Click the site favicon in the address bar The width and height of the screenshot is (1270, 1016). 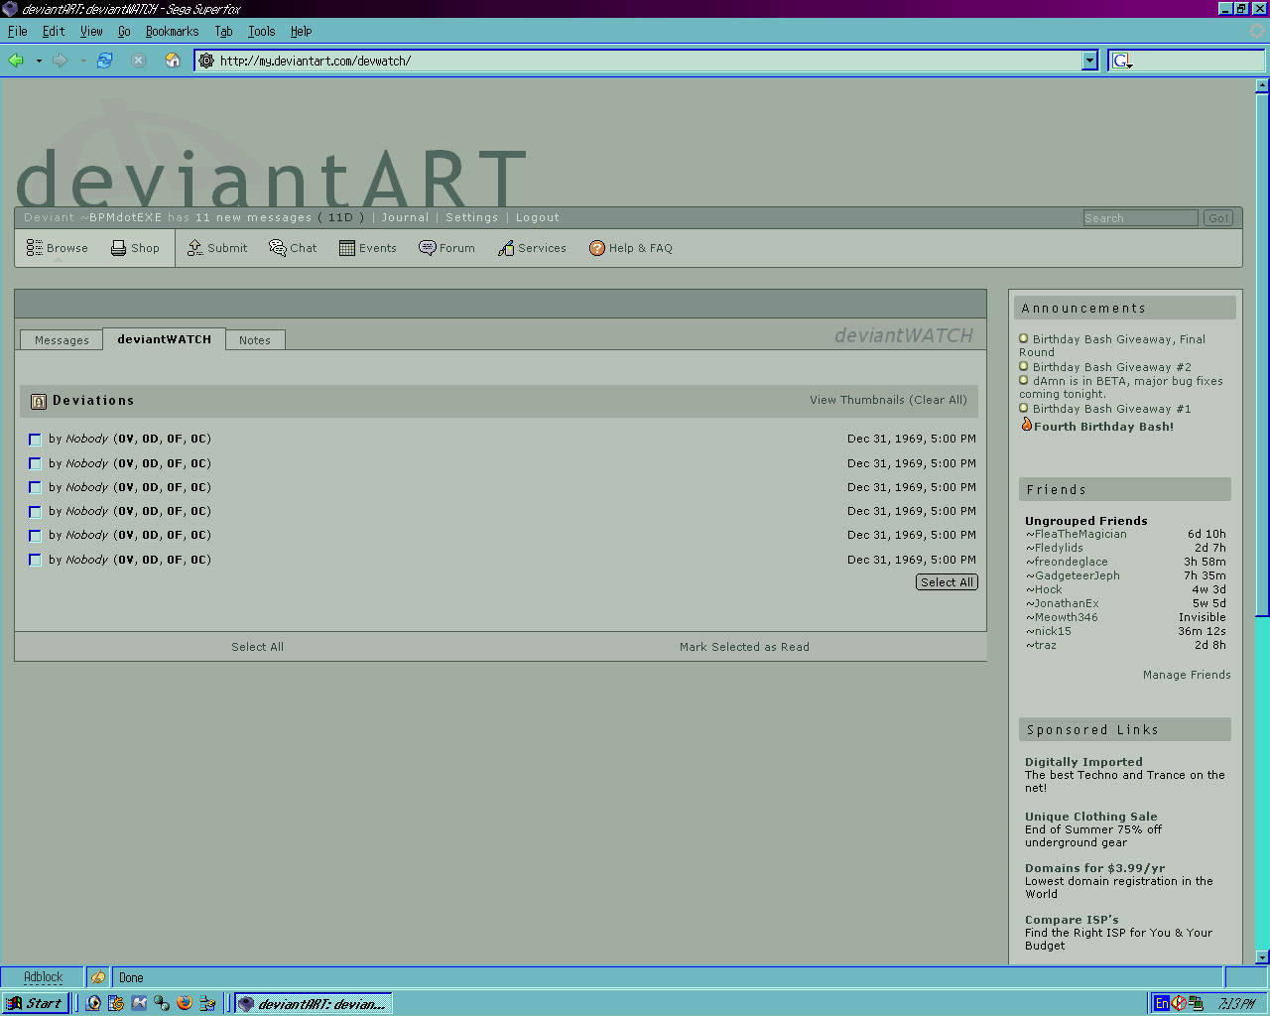click(x=206, y=61)
